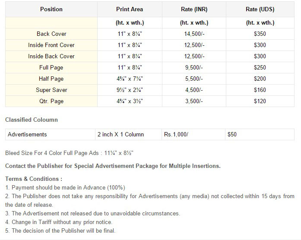Click the Rate (UDS) column header
The width and height of the screenshot is (301, 240).
point(260,9)
